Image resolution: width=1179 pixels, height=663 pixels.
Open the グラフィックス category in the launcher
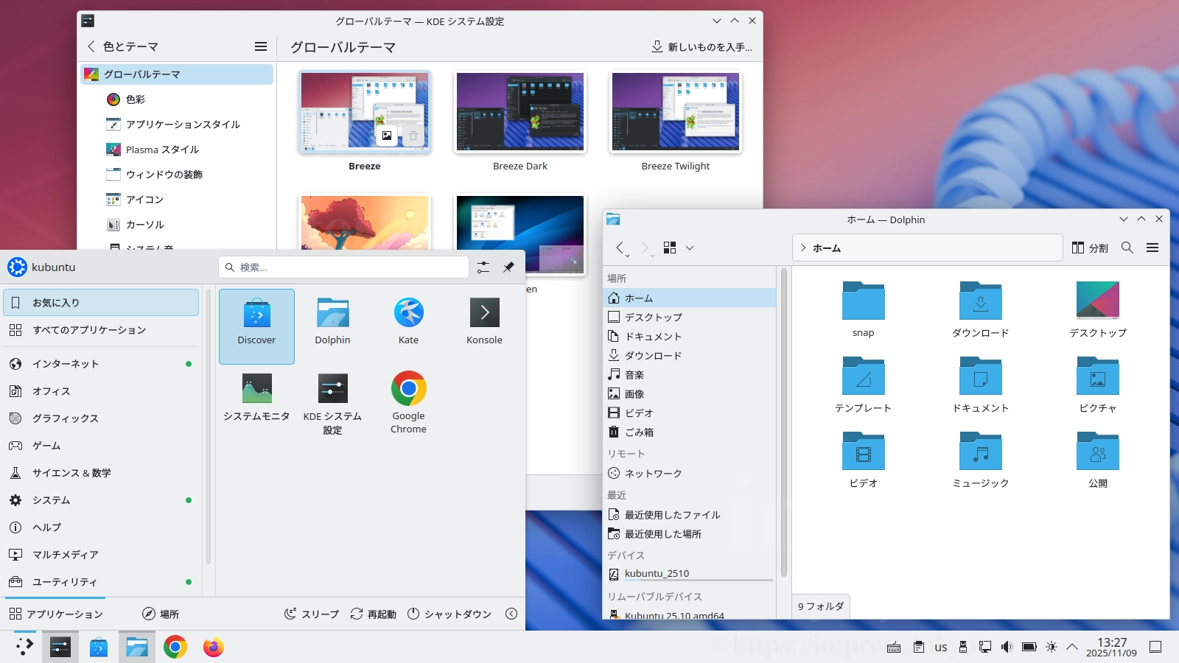[x=102, y=418]
